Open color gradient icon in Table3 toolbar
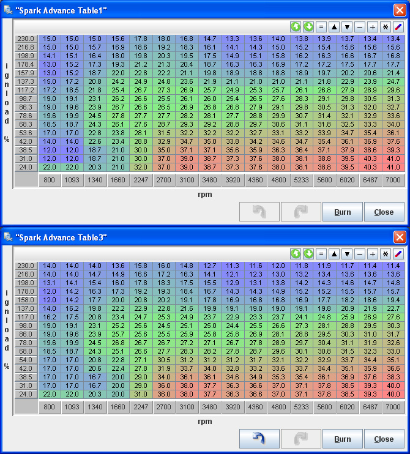 (x=398, y=254)
